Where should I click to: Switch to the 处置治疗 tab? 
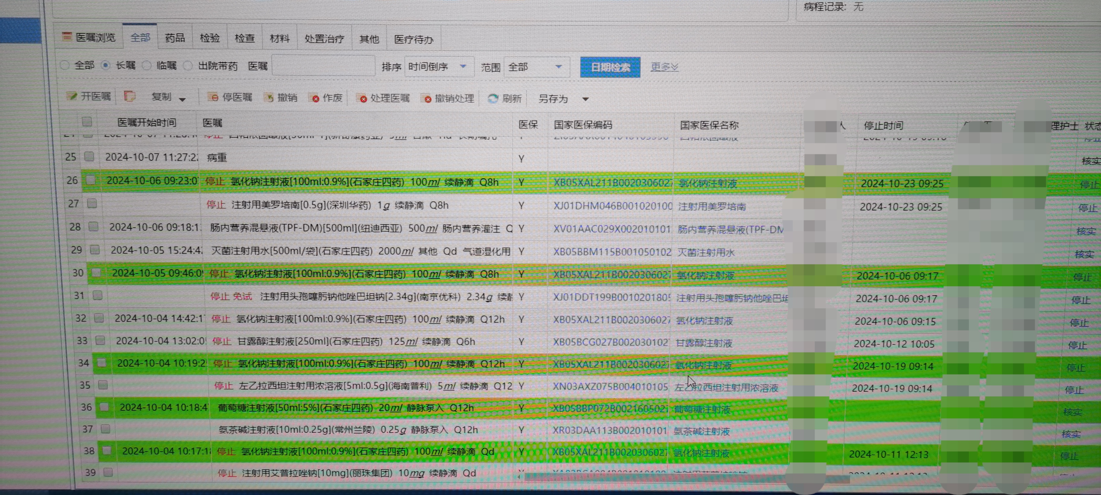324,39
